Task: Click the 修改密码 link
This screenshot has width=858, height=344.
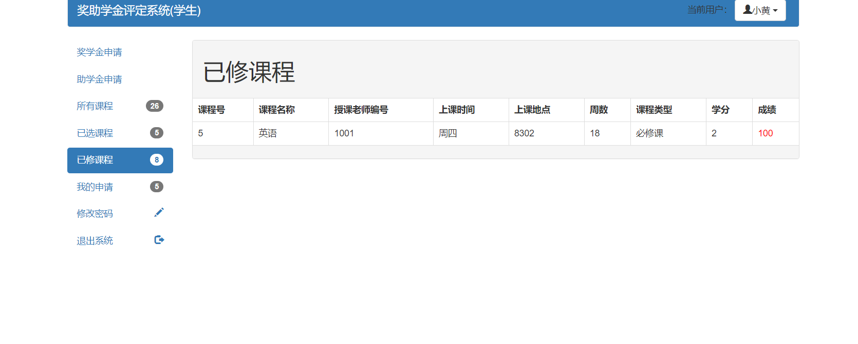Action: [120, 214]
